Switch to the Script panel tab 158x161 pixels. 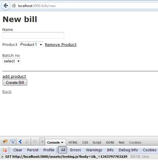(x=97, y=142)
